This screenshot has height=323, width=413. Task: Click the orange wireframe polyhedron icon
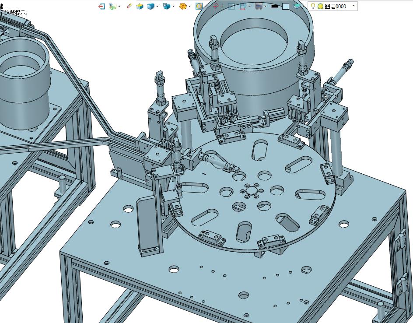183,6
